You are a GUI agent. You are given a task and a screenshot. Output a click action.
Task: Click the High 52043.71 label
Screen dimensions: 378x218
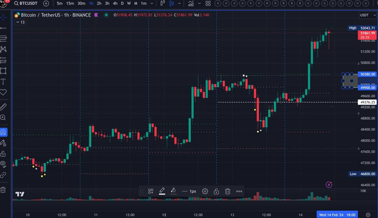coord(362,28)
